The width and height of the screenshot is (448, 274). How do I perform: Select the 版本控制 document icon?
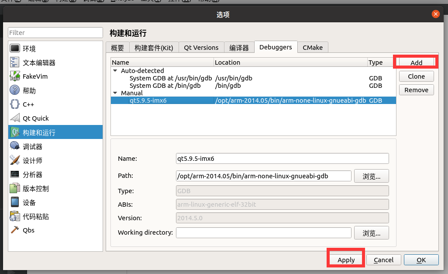[x=15, y=188]
